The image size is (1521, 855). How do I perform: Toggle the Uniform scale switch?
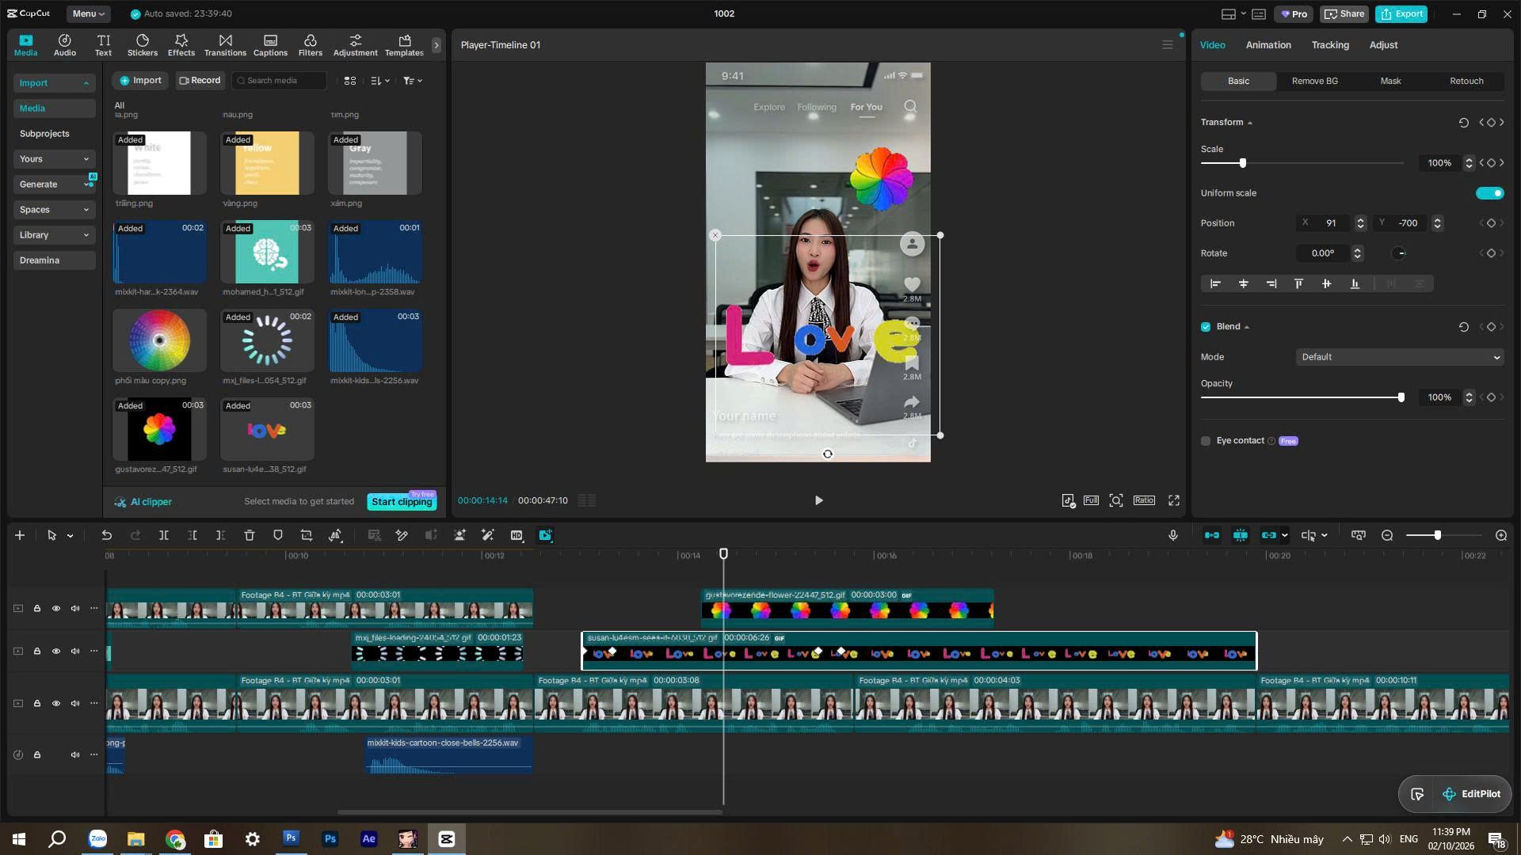point(1490,193)
